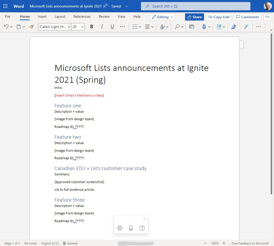Click microphone in dictation toolbar

131,228
